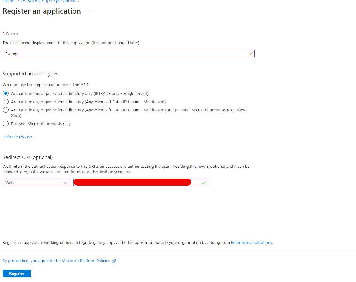Open the ellipsis more options menu
Screen dimensions: 356x282
coord(91,11)
